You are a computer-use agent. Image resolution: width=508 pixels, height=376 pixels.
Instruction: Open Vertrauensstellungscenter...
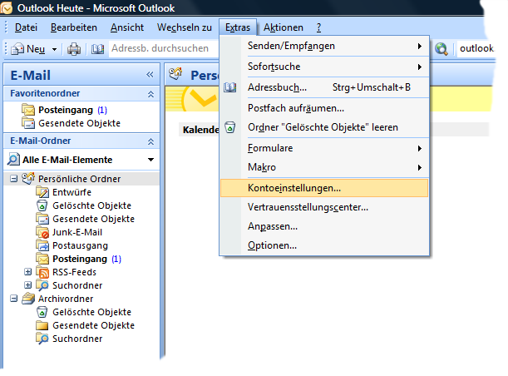tap(324, 207)
